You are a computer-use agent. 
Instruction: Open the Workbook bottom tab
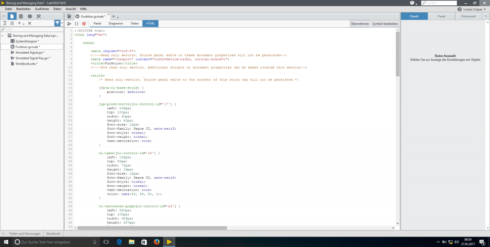(x=53, y=234)
